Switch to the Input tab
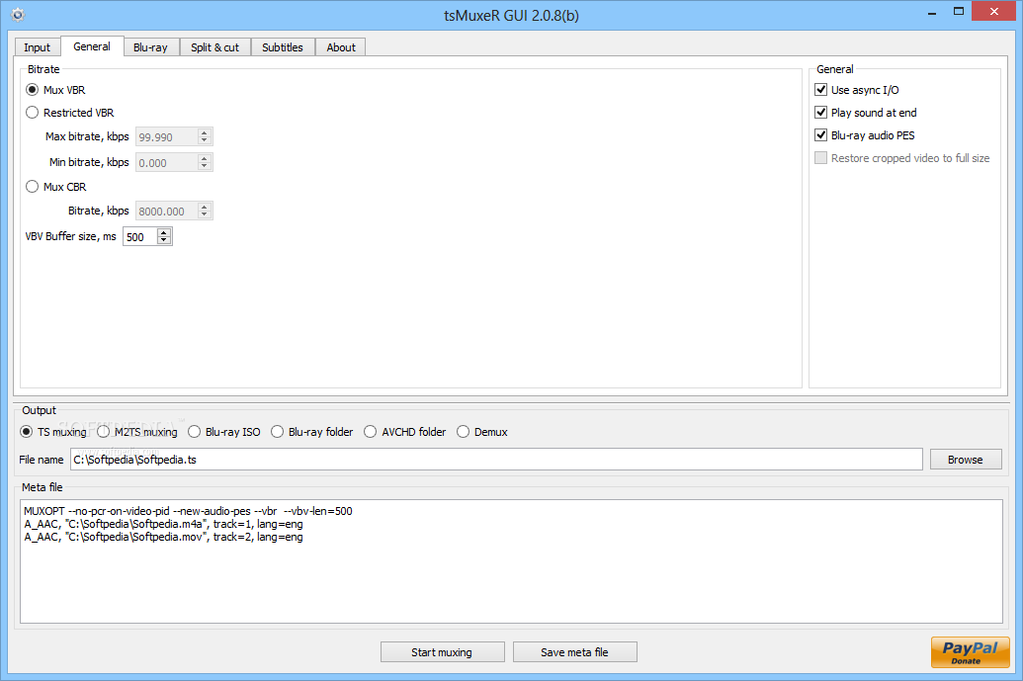Image resolution: width=1023 pixels, height=681 pixels. tap(38, 47)
